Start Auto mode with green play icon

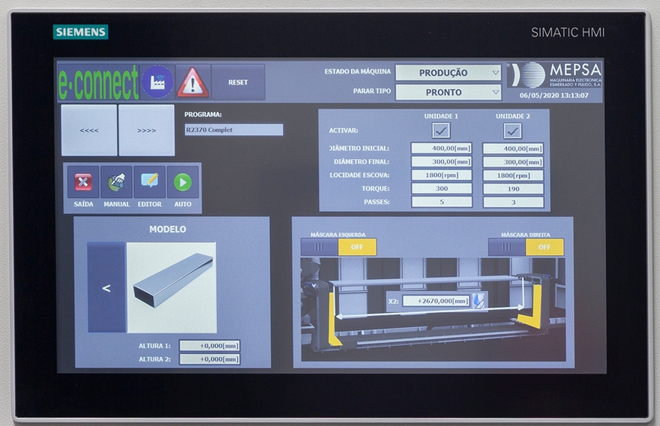coord(182,182)
